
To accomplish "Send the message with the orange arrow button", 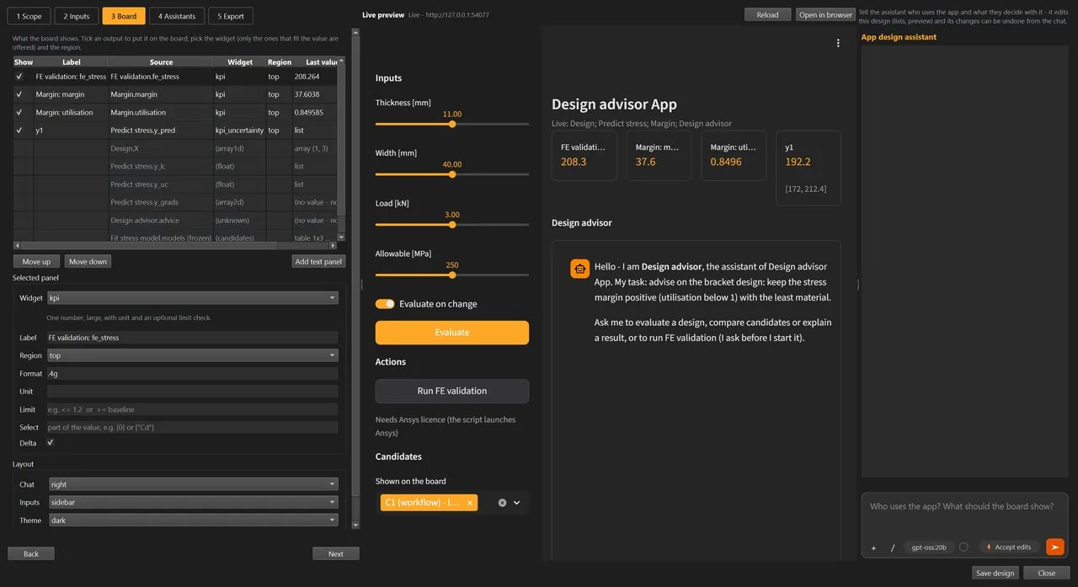I will 1054,547.
